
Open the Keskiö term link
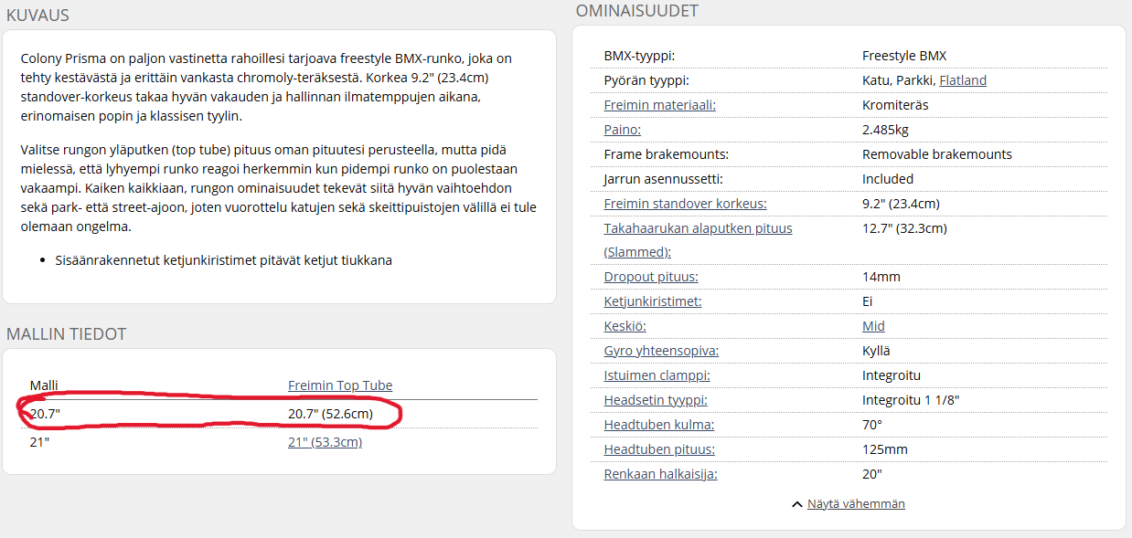[625, 326]
